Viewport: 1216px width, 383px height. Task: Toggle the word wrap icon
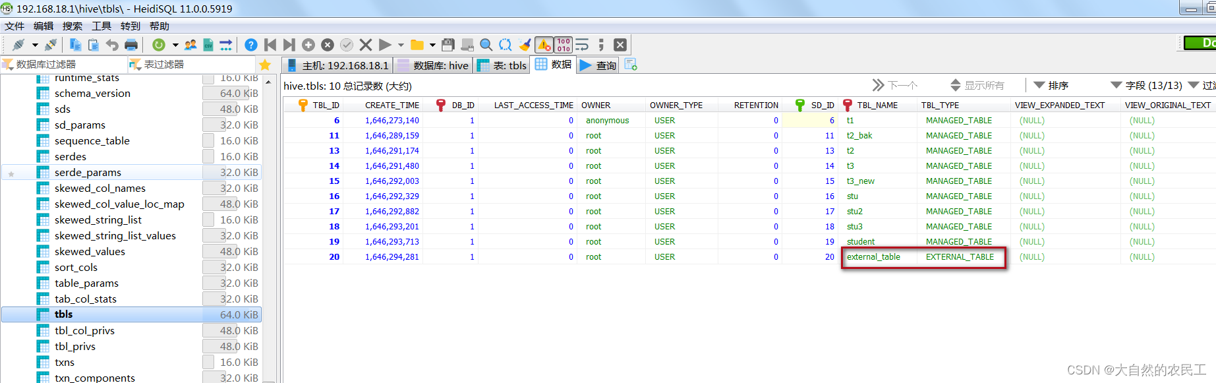coord(583,45)
